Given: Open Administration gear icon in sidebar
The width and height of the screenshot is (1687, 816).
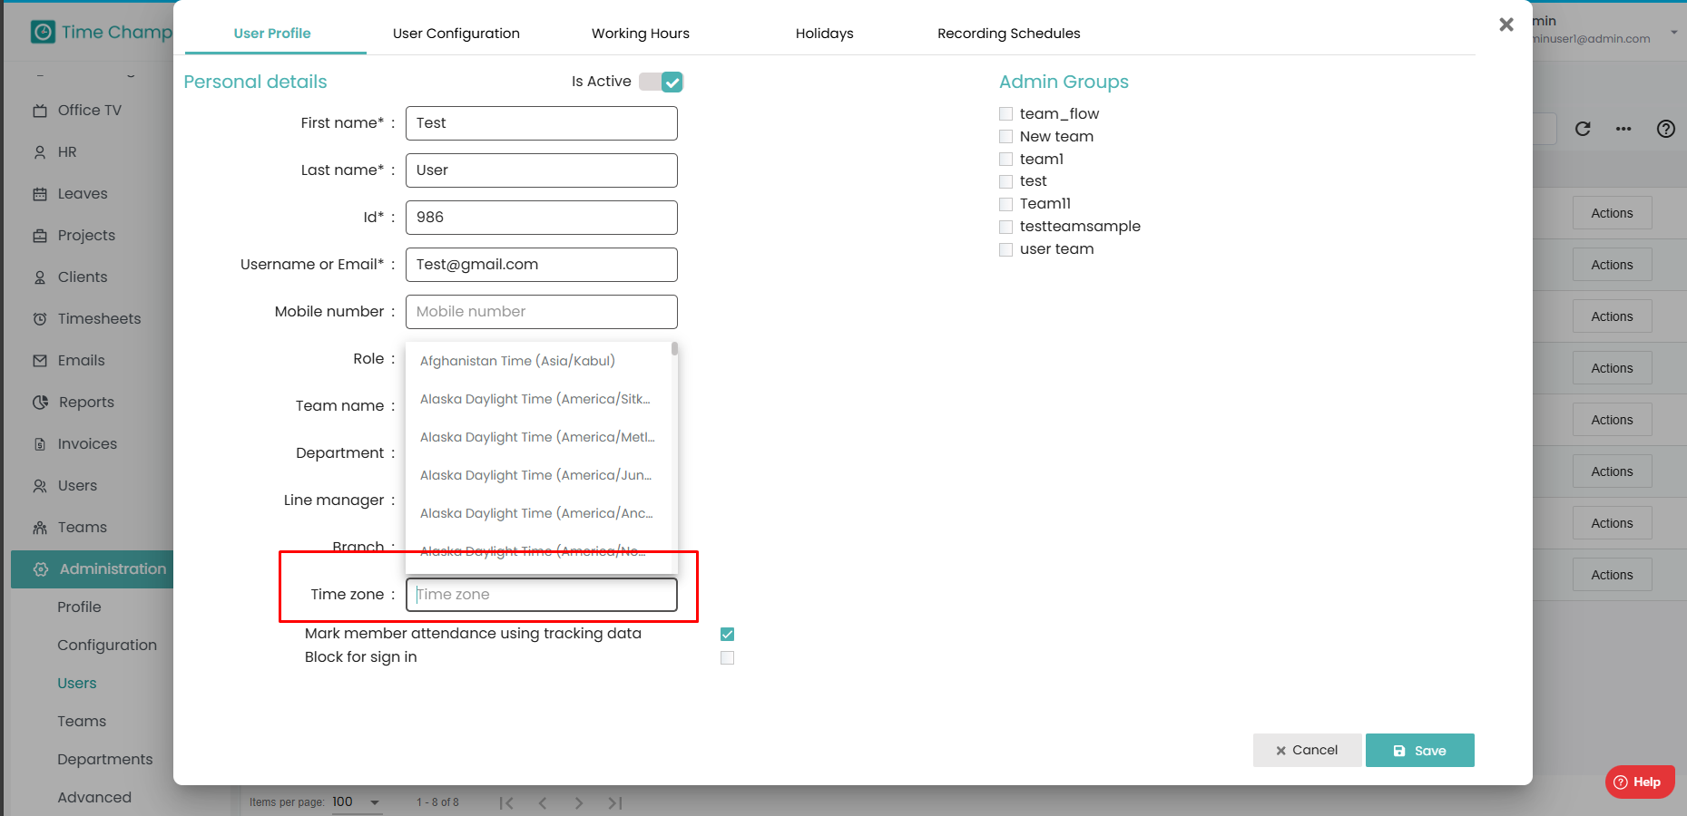Looking at the screenshot, I should tap(41, 569).
